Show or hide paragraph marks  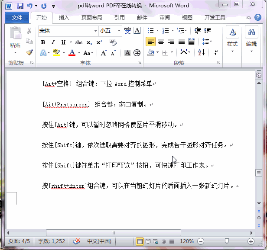pos(216,52)
